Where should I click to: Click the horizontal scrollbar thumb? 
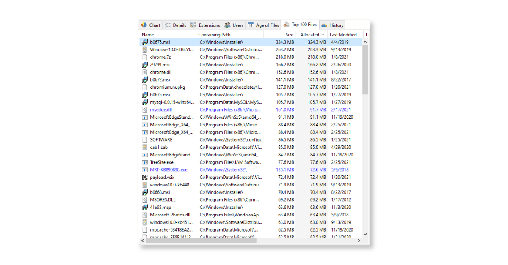(x=200, y=240)
